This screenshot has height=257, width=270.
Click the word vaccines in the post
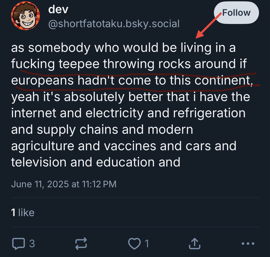pos(130,146)
